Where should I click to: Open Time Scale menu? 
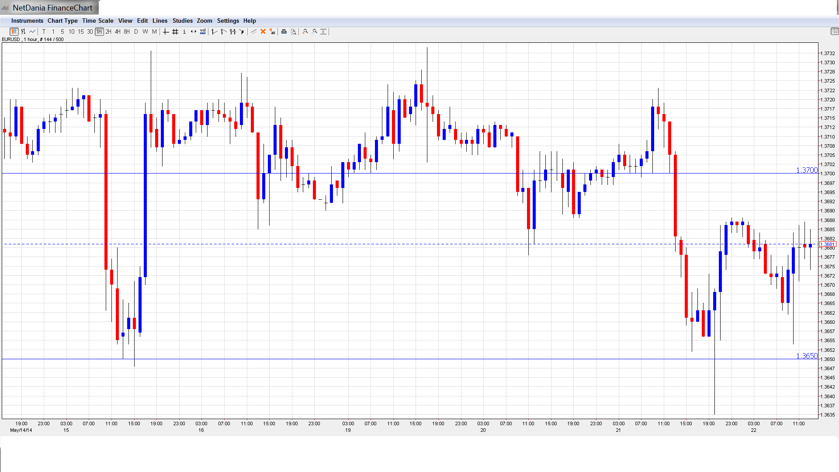coord(97,21)
